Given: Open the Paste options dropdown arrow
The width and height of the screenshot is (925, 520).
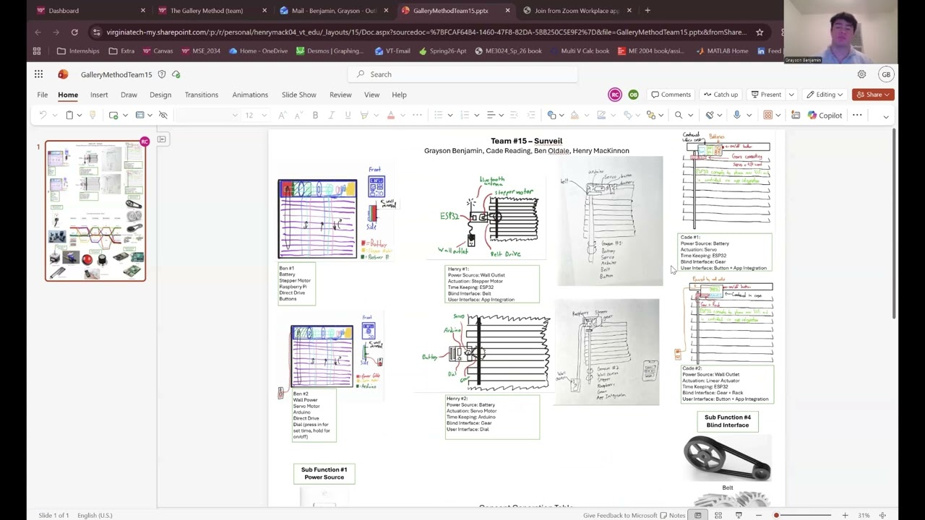Looking at the screenshot, I should pos(79,116).
